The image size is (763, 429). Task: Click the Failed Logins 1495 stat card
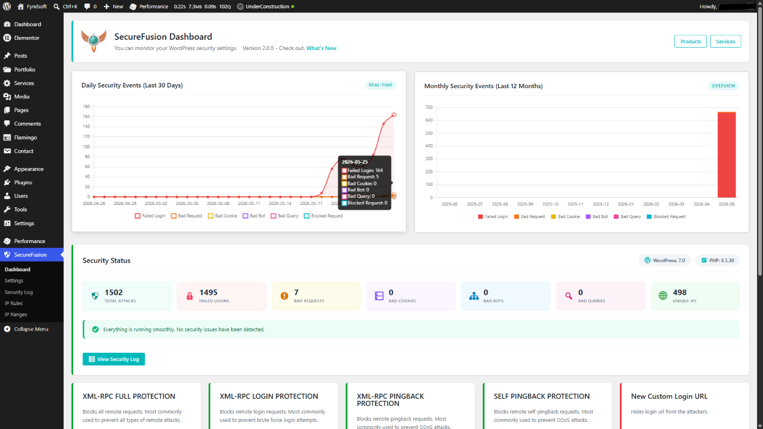pyautogui.click(x=221, y=296)
